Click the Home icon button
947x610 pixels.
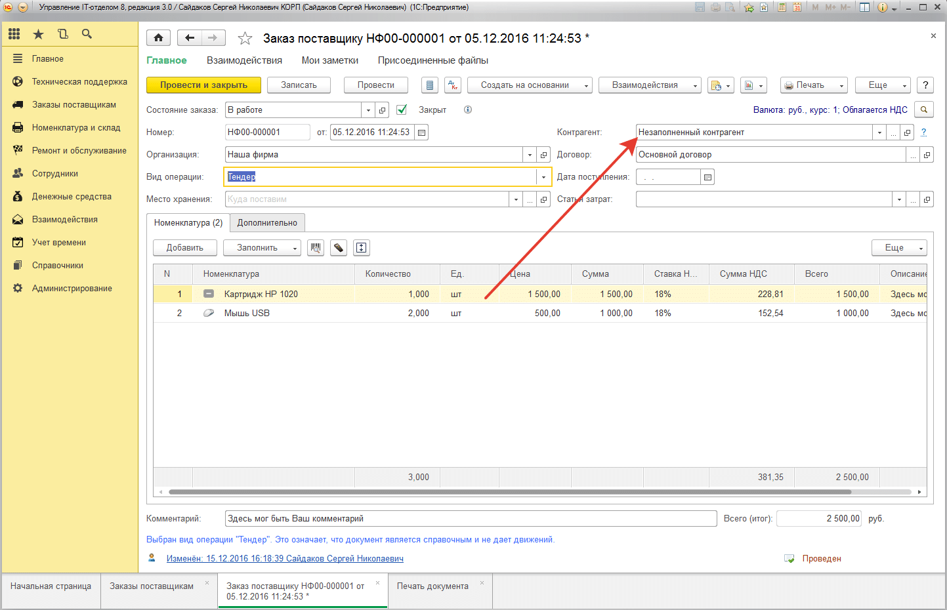(158, 38)
